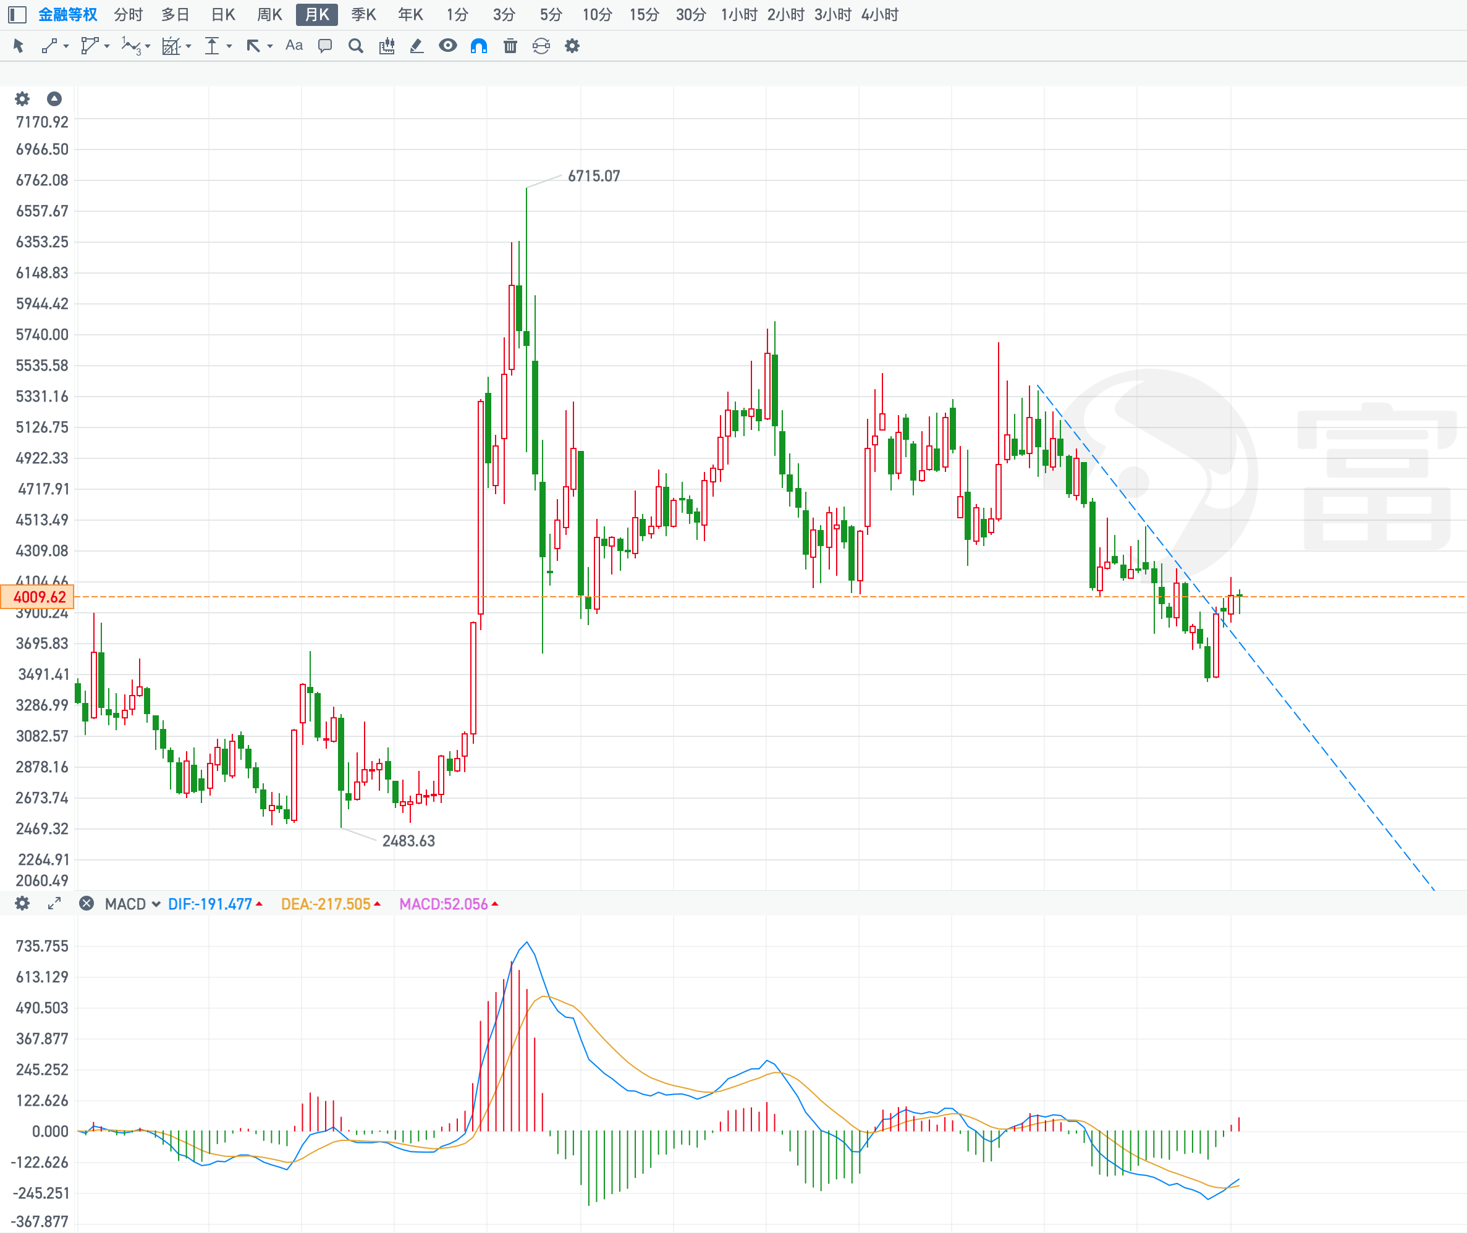Select the pencil eraser tool
The image size is (1467, 1233).
point(416,46)
